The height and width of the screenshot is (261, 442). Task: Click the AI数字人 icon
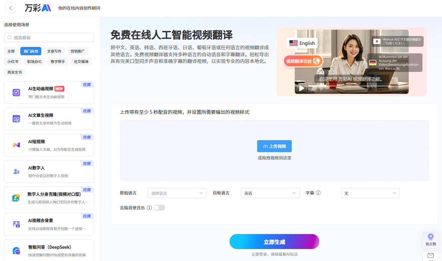(16, 171)
